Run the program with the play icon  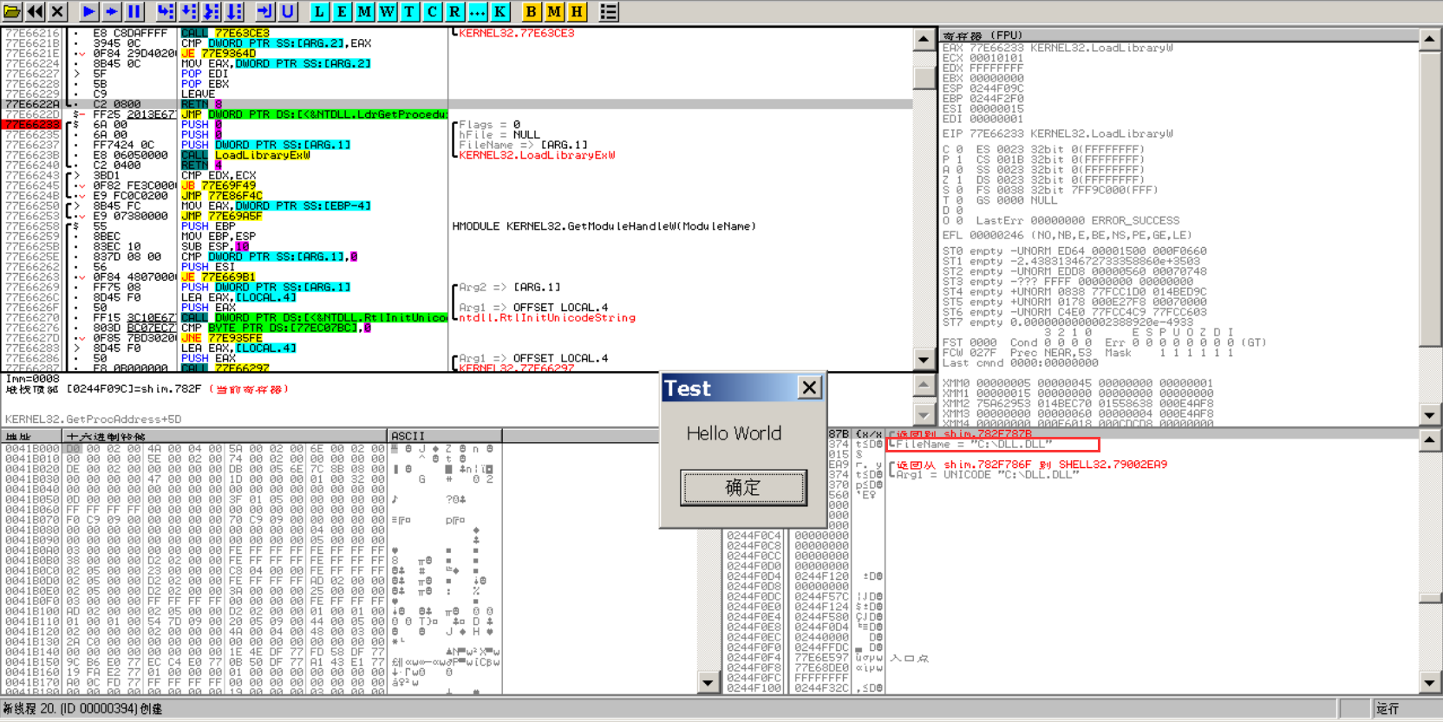(89, 11)
